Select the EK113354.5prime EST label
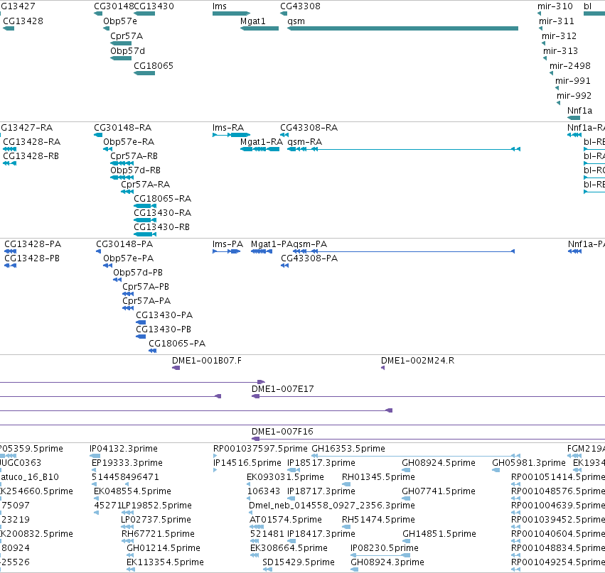This screenshot has width=605, height=573. tap(165, 562)
